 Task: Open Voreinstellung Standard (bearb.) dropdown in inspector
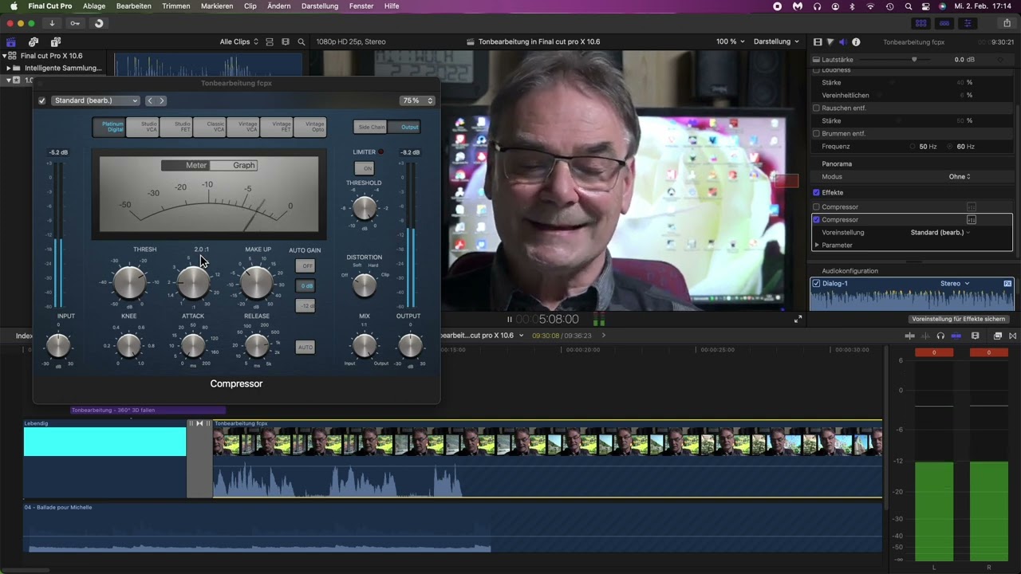pyautogui.click(x=940, y=232)
